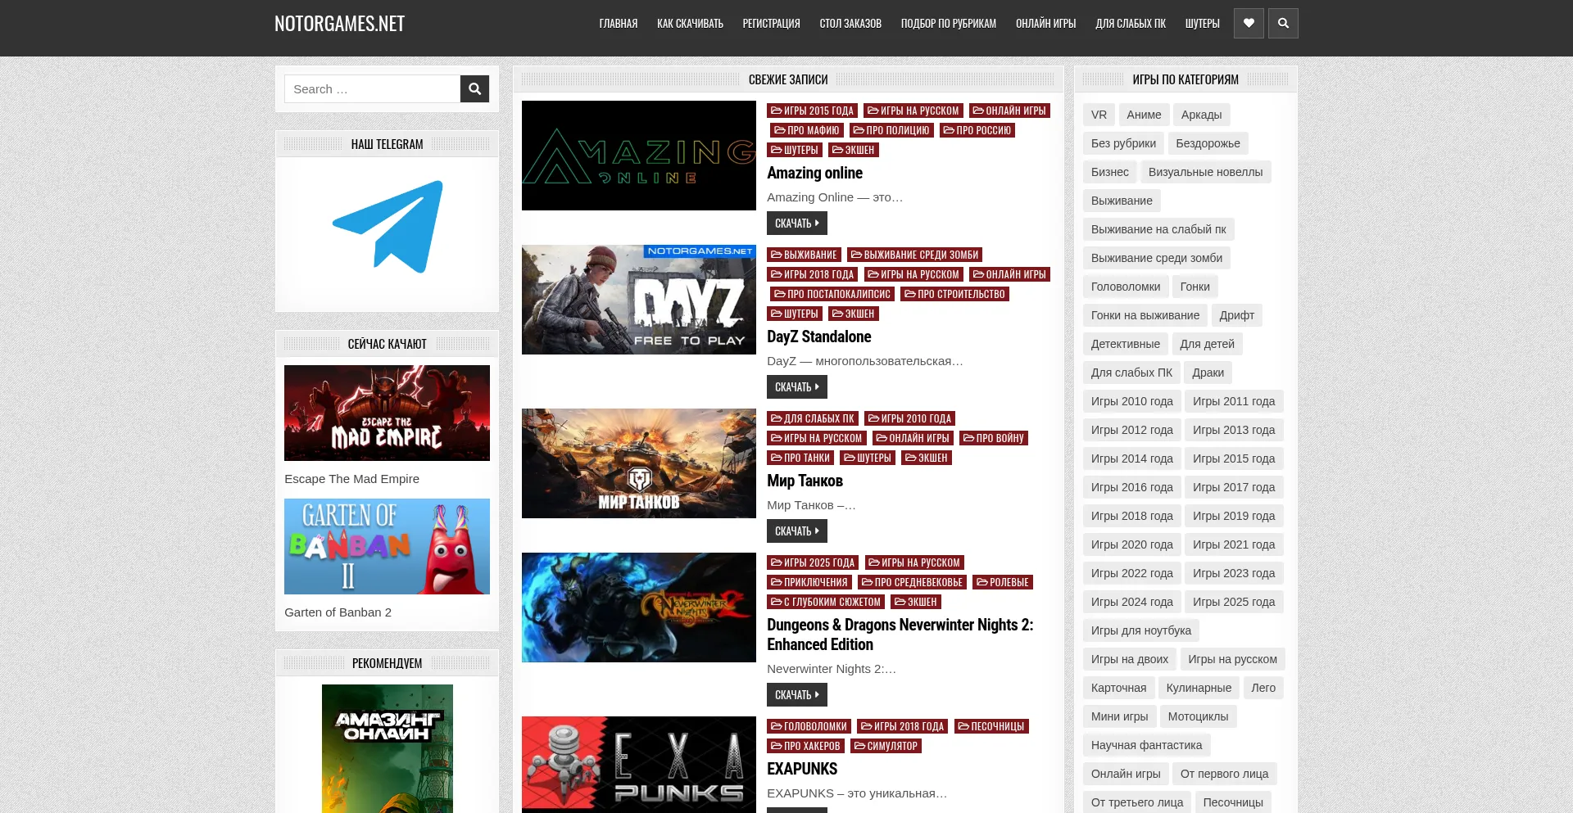Select ПРО РОССИЮ folder tag

coord(977,130)
